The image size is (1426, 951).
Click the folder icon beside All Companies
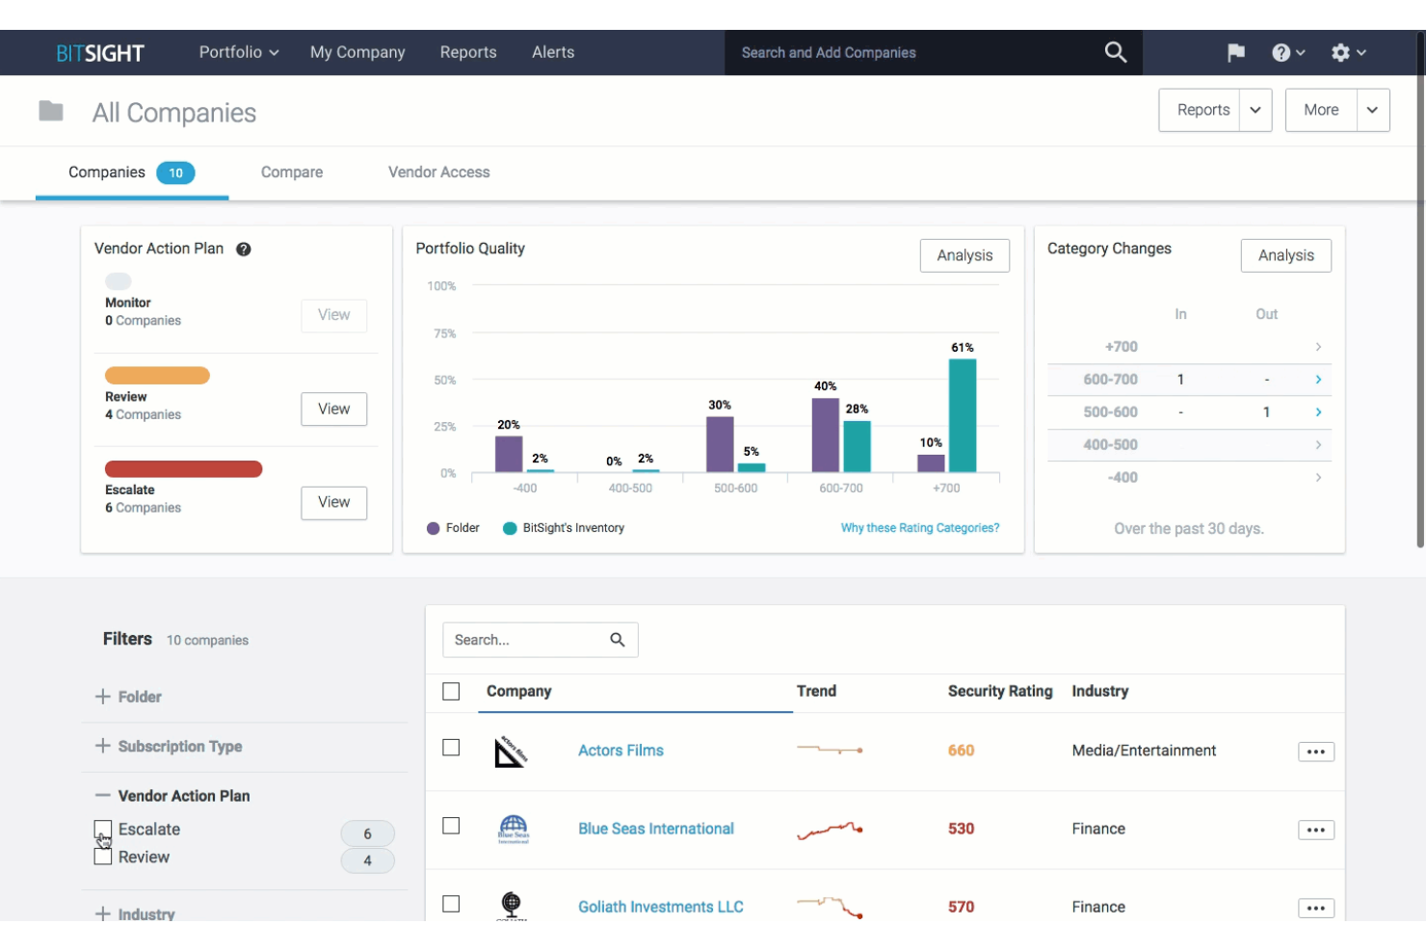51,111
